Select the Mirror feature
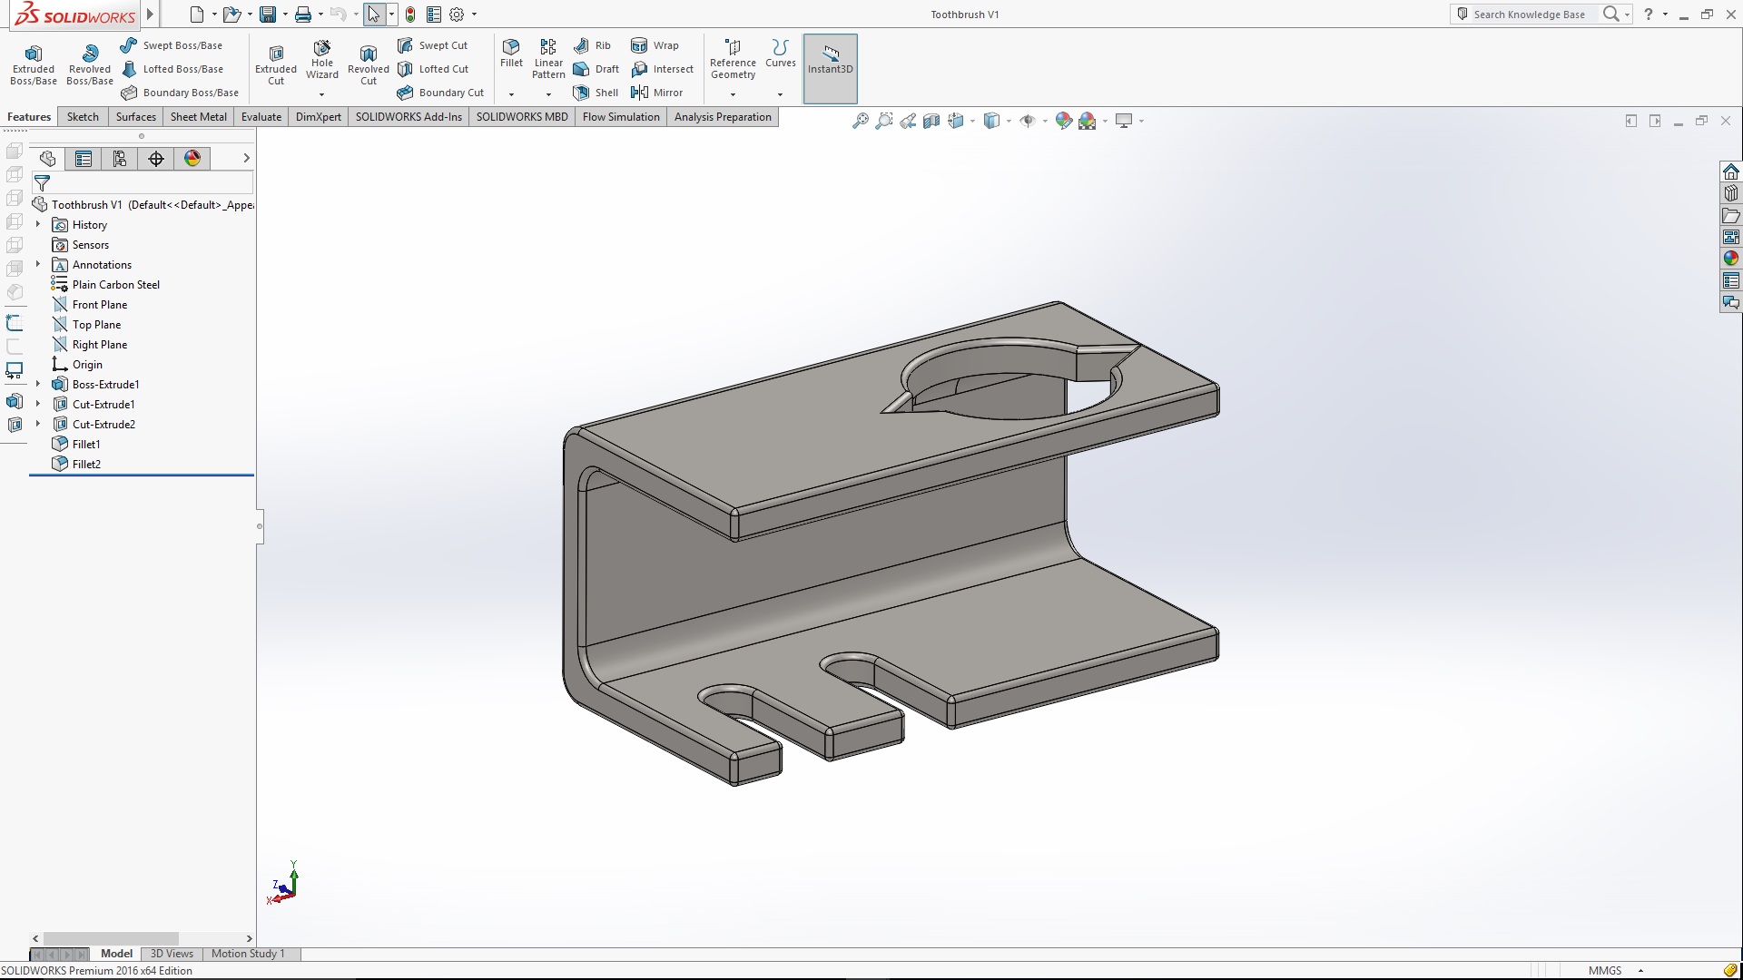 pos(657,93)
